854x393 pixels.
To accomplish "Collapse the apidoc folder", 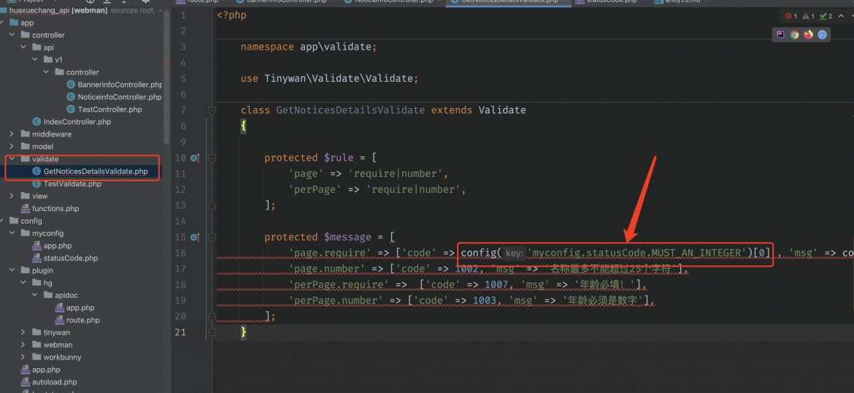I will point(35,295).
